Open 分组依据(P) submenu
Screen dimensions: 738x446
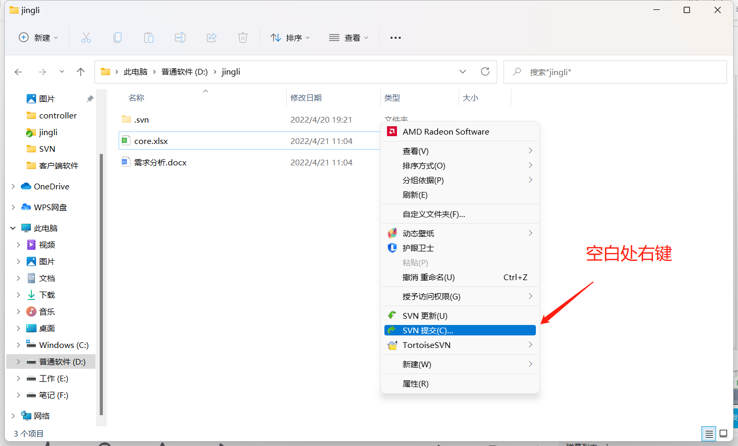click(x=460, y=180)
